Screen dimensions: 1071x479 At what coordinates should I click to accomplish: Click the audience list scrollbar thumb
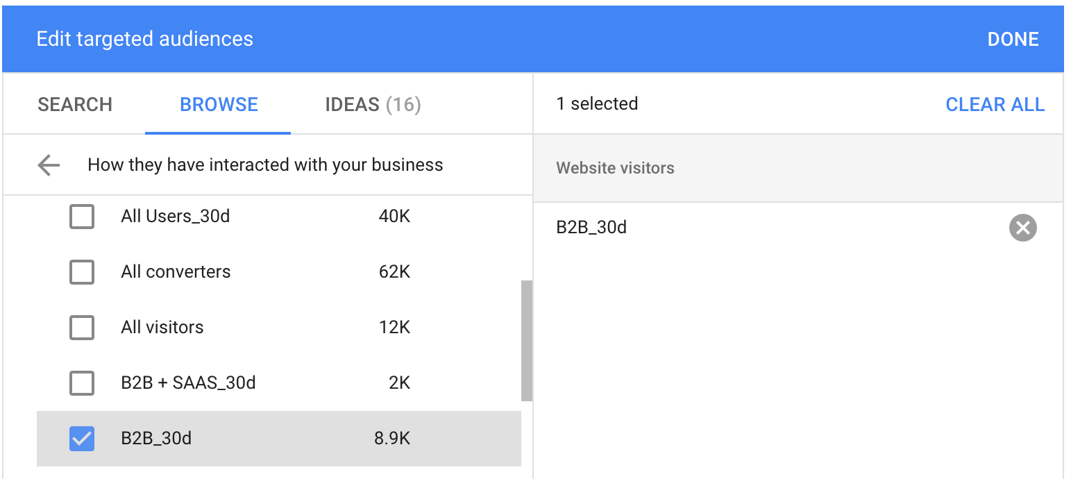[527, 341]
